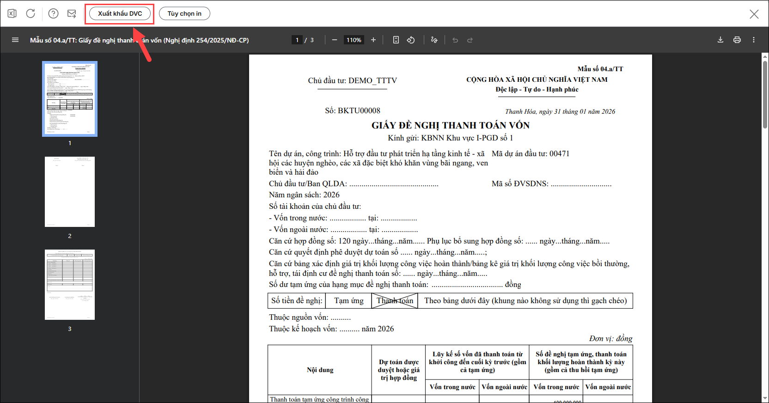Click the send email icon
This screenshot has width=769, height=403.
click(x=72, y=13)
